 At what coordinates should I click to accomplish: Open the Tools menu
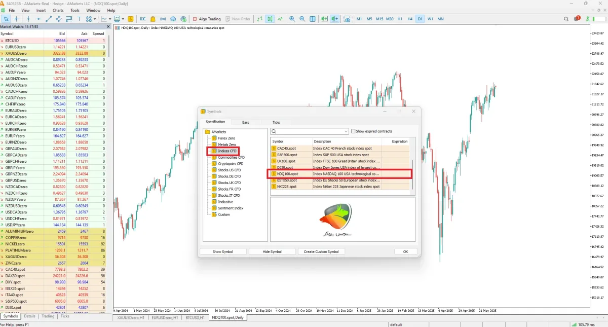(x=75, y=10)
